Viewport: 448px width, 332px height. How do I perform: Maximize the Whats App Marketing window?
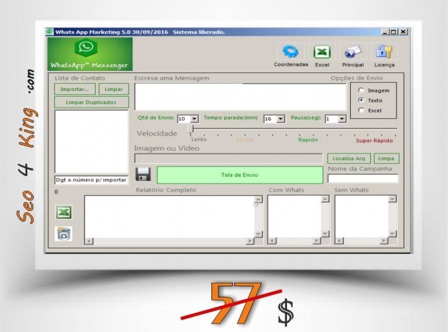click(x=394, y=32)
